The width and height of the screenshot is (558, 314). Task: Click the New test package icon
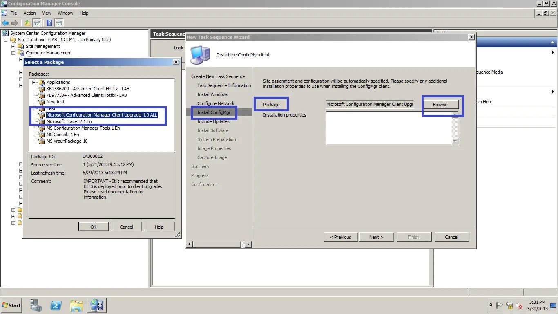tap(42, 102)
